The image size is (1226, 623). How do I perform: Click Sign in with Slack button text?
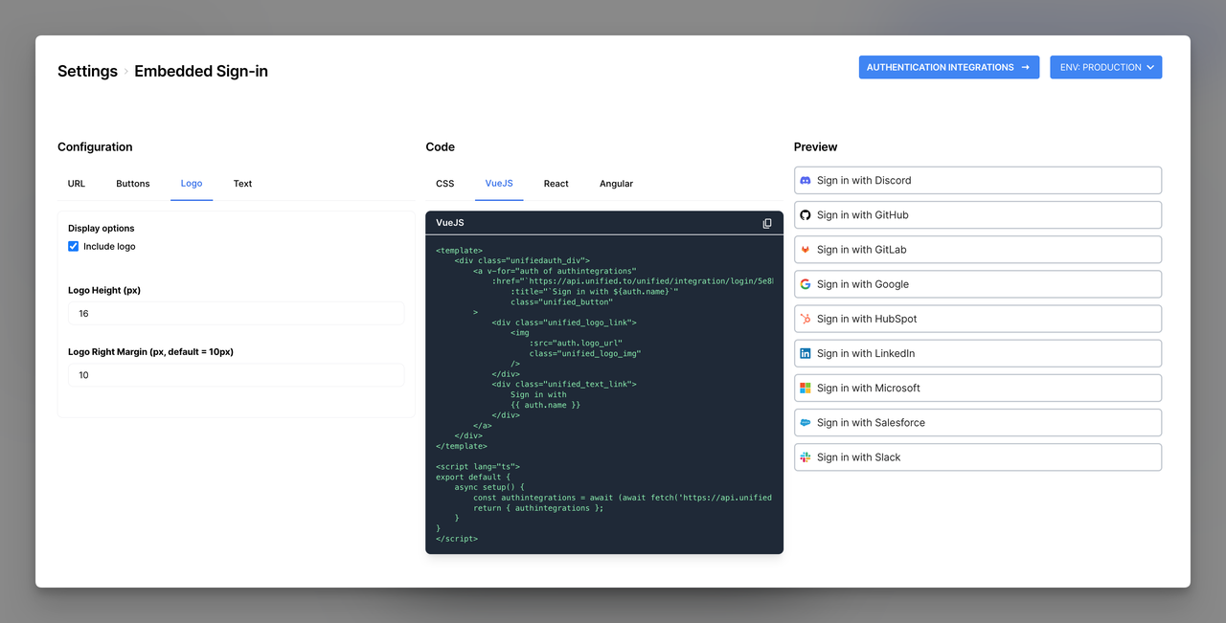tap(859, 457)
